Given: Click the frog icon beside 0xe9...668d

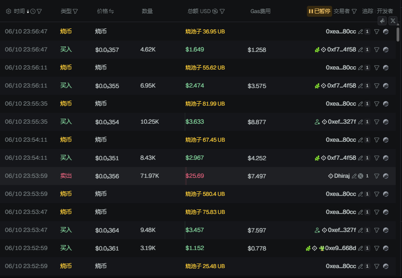Looking at the screenshot, I should (x=321, y=248).
